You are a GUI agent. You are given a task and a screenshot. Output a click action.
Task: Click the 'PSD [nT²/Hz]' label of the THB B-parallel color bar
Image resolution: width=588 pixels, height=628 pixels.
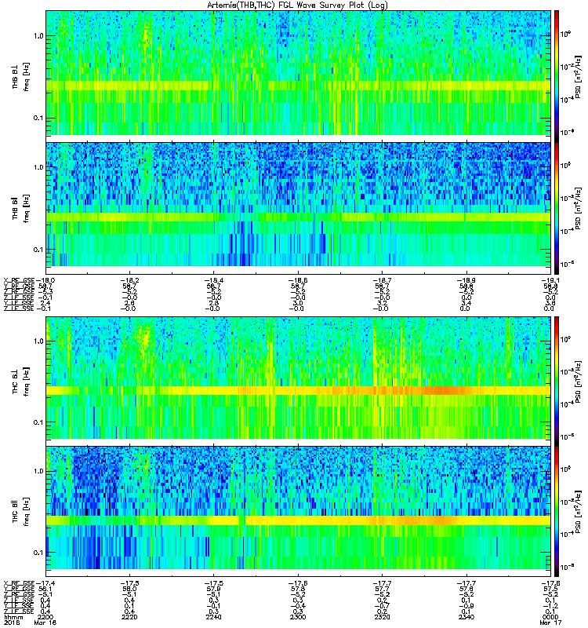579,208
